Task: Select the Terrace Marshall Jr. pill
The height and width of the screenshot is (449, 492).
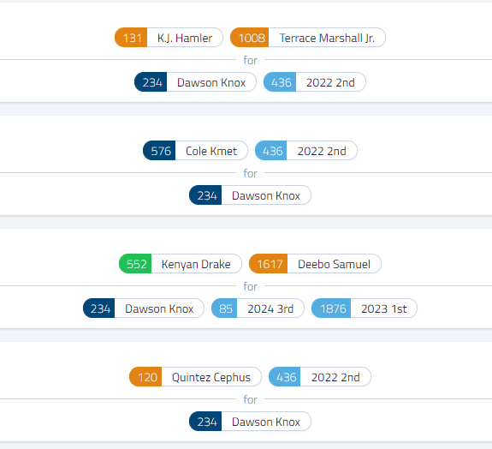Action: click(x=308, y=38)
